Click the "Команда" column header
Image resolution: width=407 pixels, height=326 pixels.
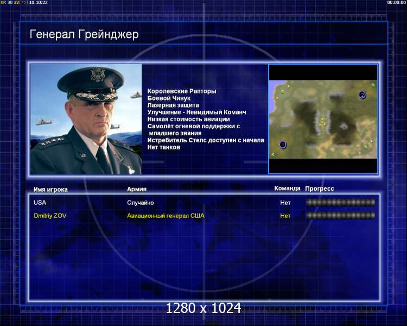click(287, 188)
